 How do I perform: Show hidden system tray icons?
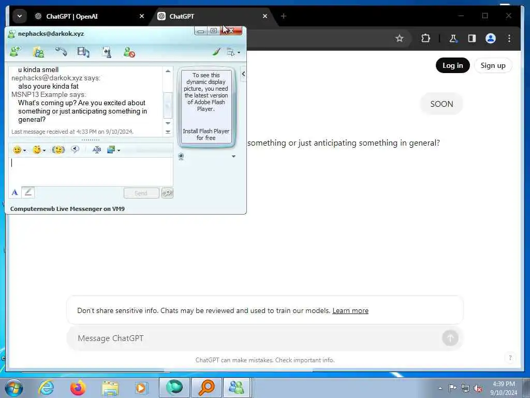pos(440,389)
